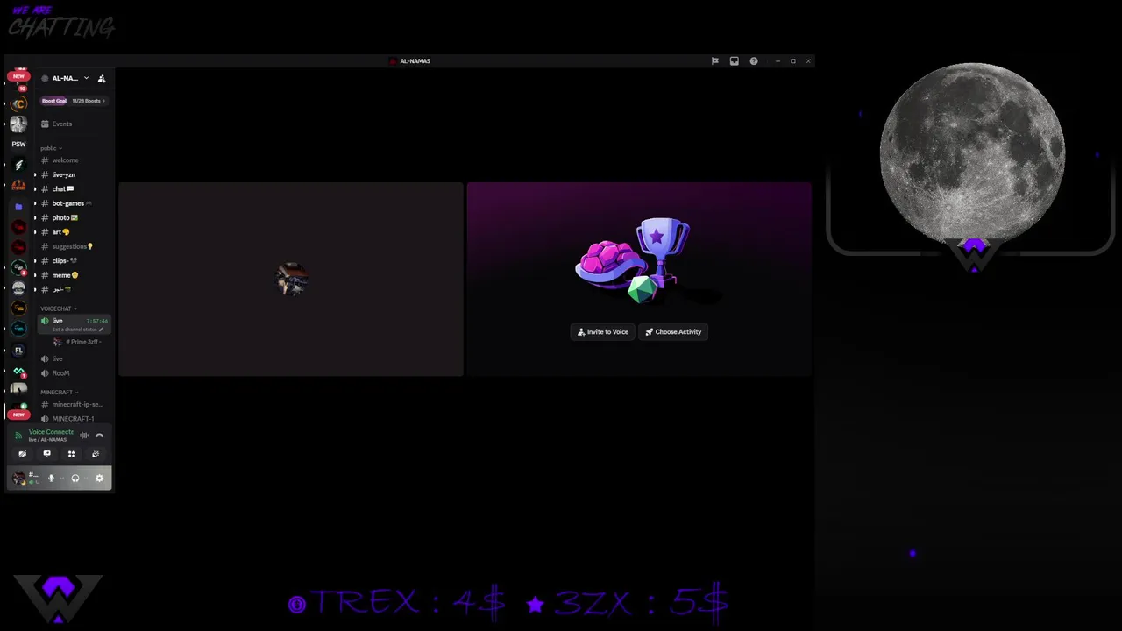Click the Voice Connected status text
Screen dimensions: 1122x631
(51, 432)
